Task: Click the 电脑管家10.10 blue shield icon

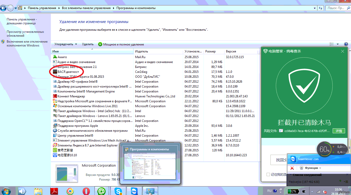Action: pos(55,155)
